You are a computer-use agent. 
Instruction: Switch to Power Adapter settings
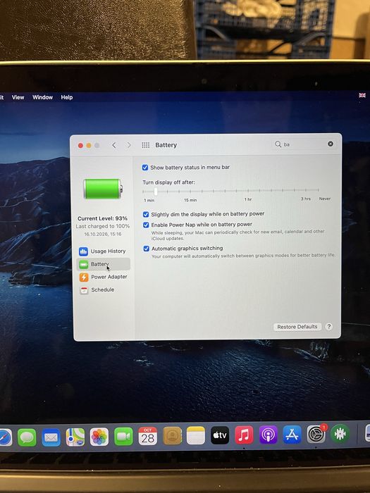pyautogui.click(x=104, y=277)
